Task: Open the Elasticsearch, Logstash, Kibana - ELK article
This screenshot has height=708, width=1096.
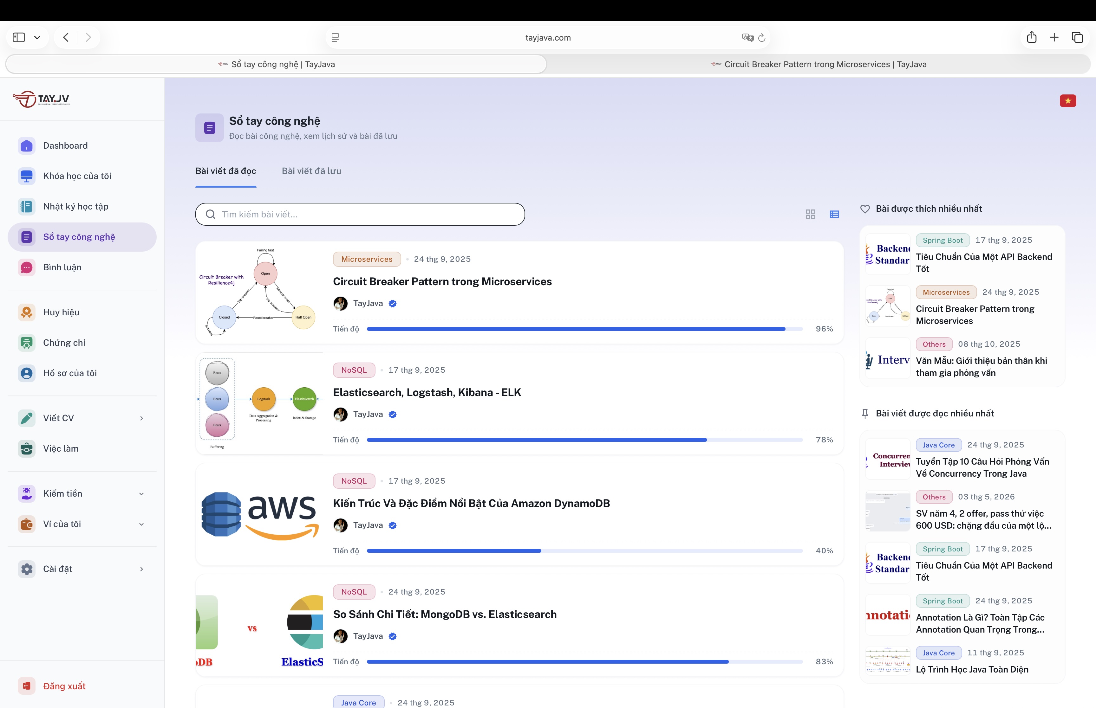Action: [x=427, y=392]
